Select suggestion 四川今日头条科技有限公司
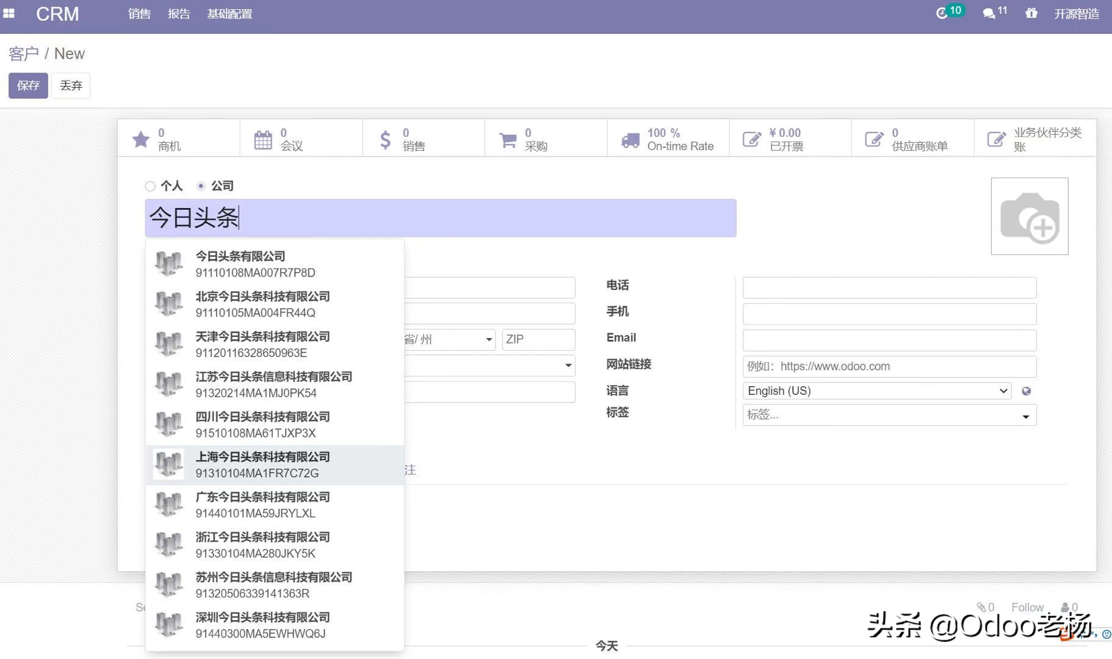Image resolution: width=1112 pixels, height=659 pixels. pyautogui.click(x=275, y=425)
